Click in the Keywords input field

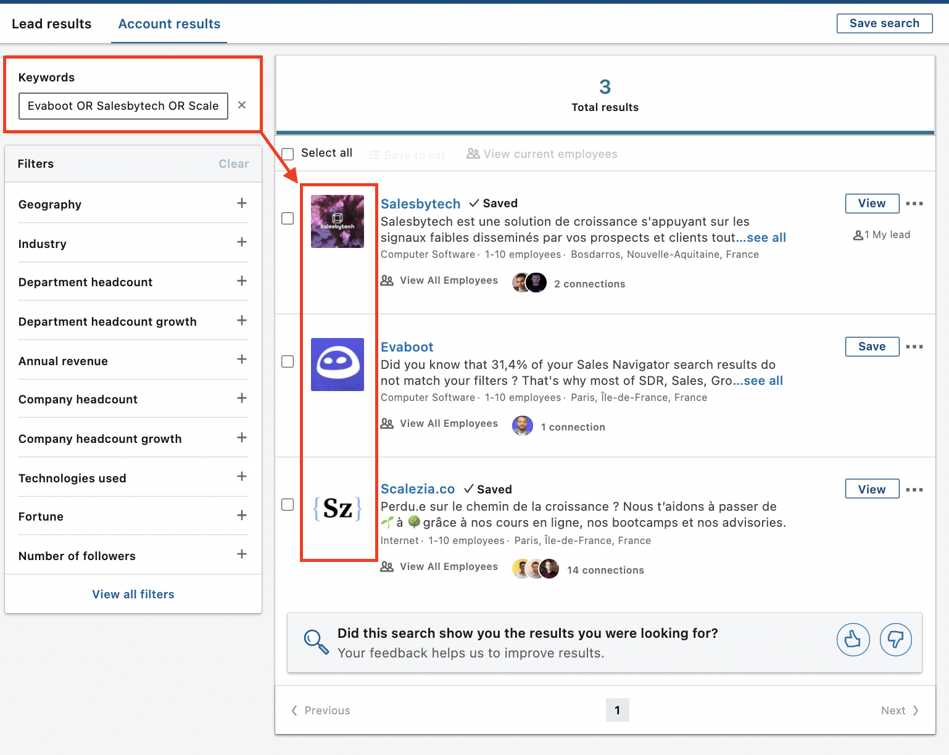[x=123, y=105]
